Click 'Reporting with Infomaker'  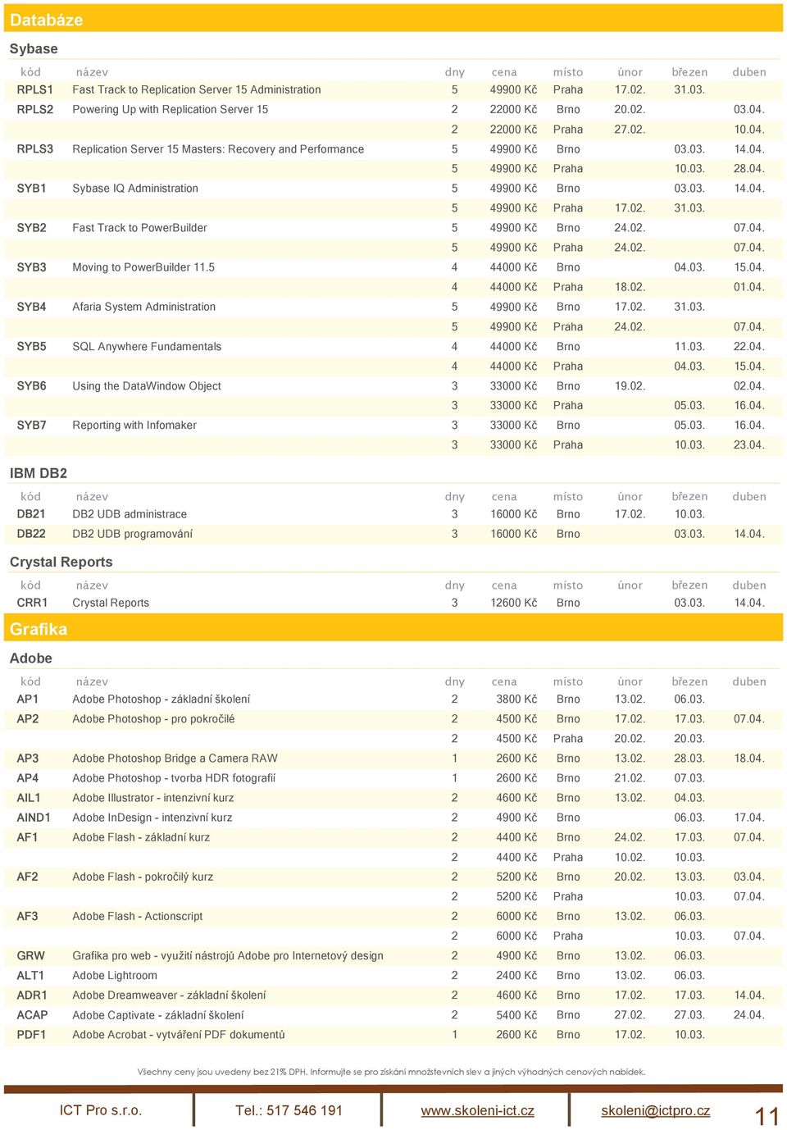tap(134, 425)
